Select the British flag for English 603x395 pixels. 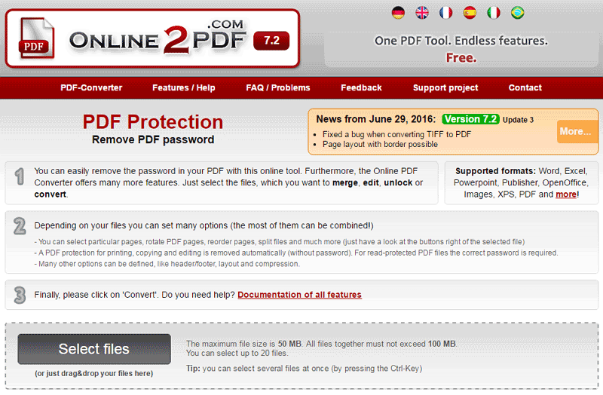click(x=422, y=13)
